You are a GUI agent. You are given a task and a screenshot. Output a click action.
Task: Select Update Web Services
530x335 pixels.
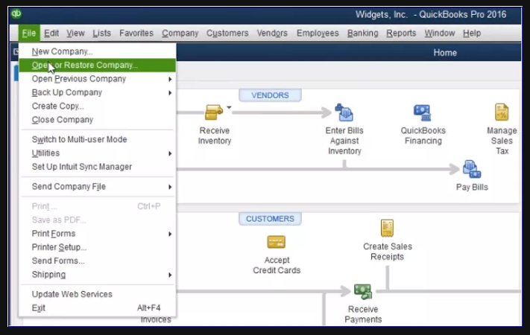coord(98,294)
